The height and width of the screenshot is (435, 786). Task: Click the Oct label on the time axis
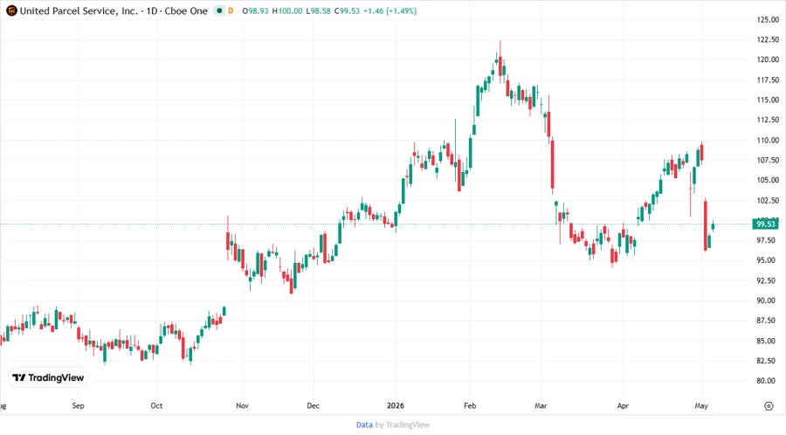tap(156, 406)
